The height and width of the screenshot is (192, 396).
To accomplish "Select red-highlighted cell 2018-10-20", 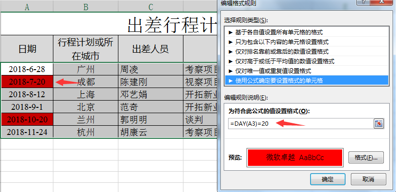I will pyautogui.click(x=27, y=119).
